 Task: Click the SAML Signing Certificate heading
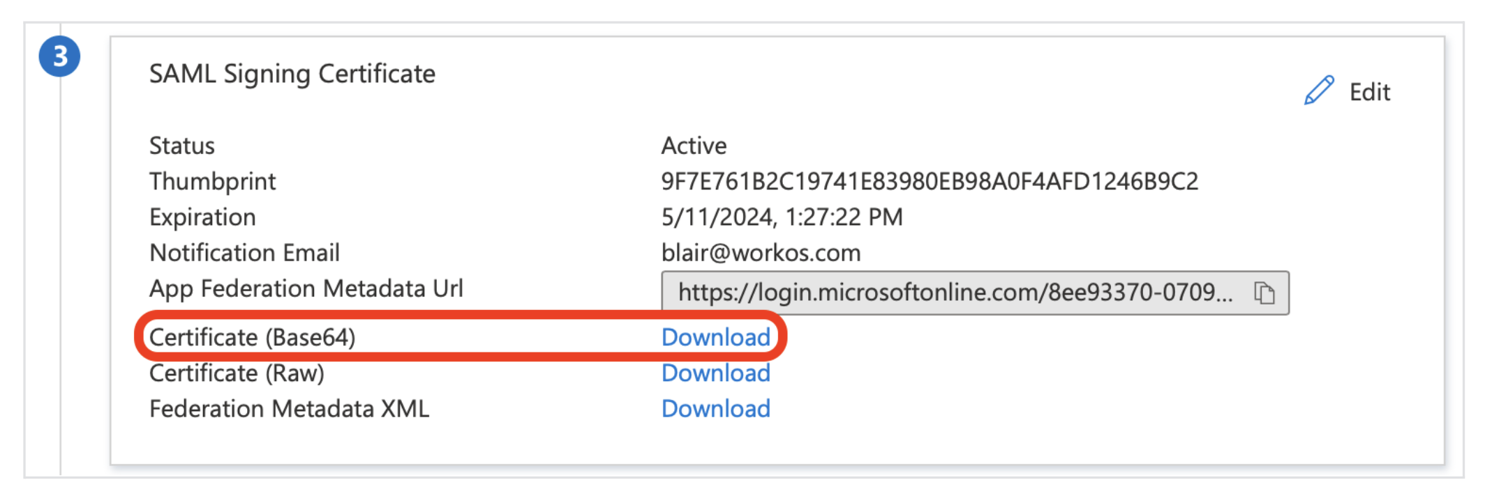[292, 74]
